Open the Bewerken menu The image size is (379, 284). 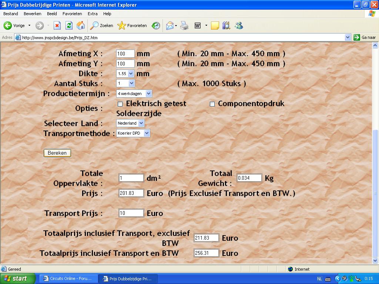[33, 14]
